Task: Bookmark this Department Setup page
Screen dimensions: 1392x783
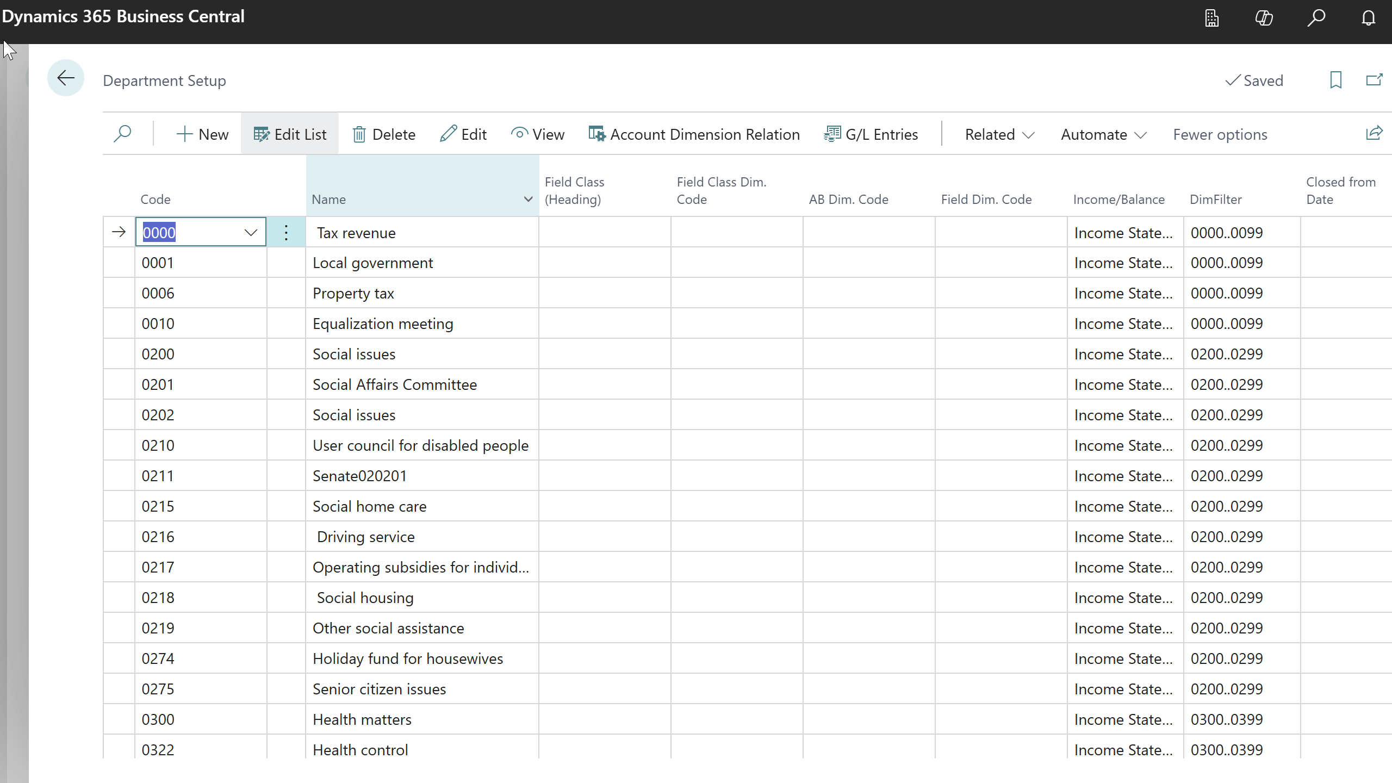Action: [x=1335, y=80]
